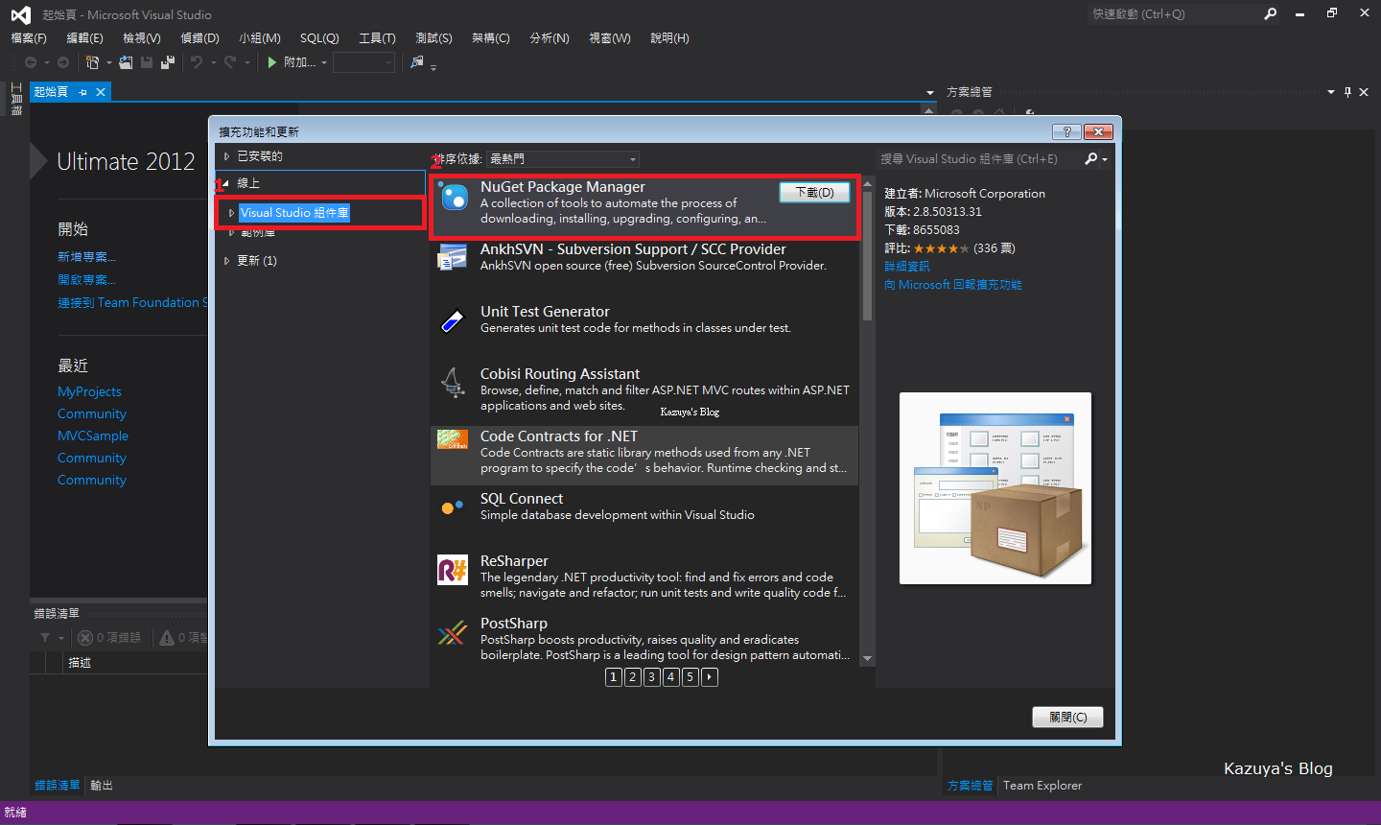Click the auto-hide pin of the 方案總管 panel
This screenshot has width=1381, height=825.
click(x=1347, y=92)
